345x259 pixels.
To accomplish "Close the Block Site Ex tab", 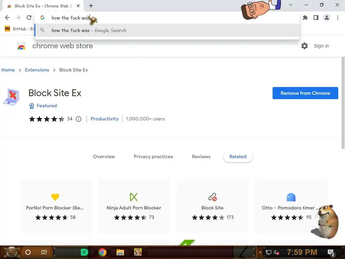I will 78,6.
